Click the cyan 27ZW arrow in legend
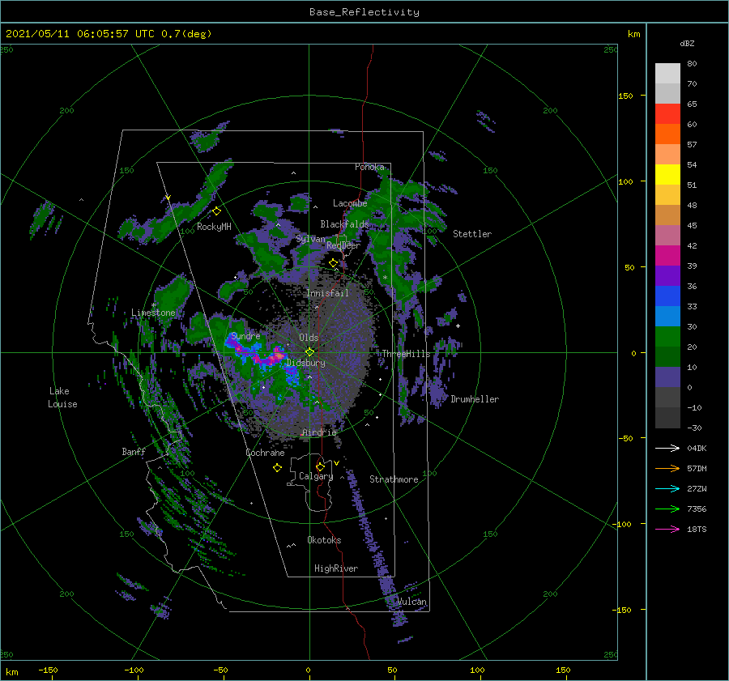 pyautogui.click(x=667, y=488)
